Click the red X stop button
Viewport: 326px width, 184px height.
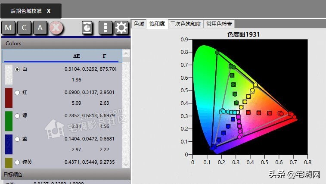click(x=56, y=28)
